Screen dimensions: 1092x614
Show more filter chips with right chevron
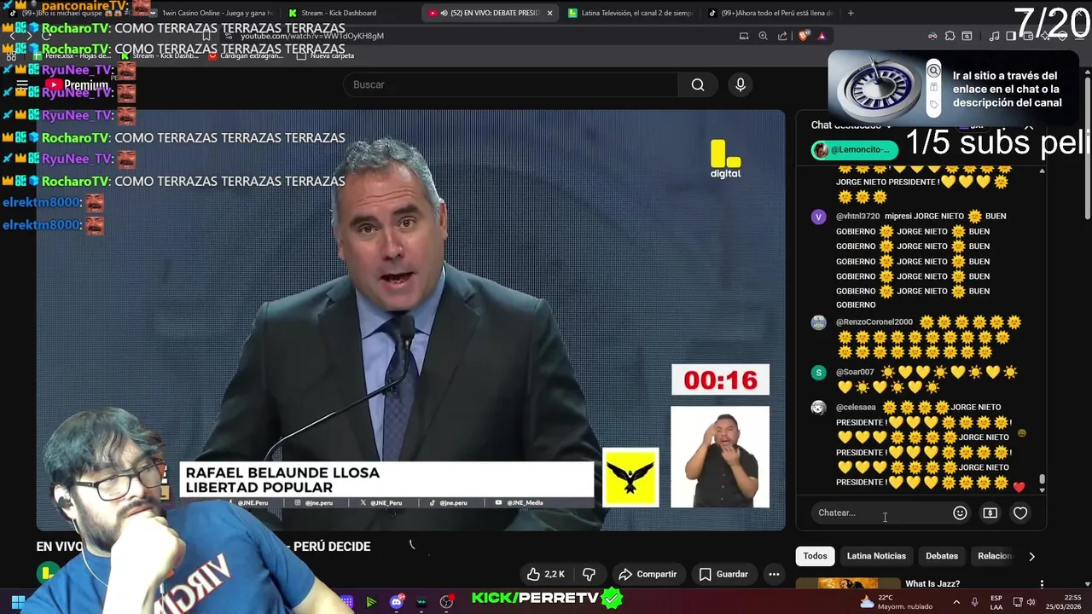coord(1031,556)
